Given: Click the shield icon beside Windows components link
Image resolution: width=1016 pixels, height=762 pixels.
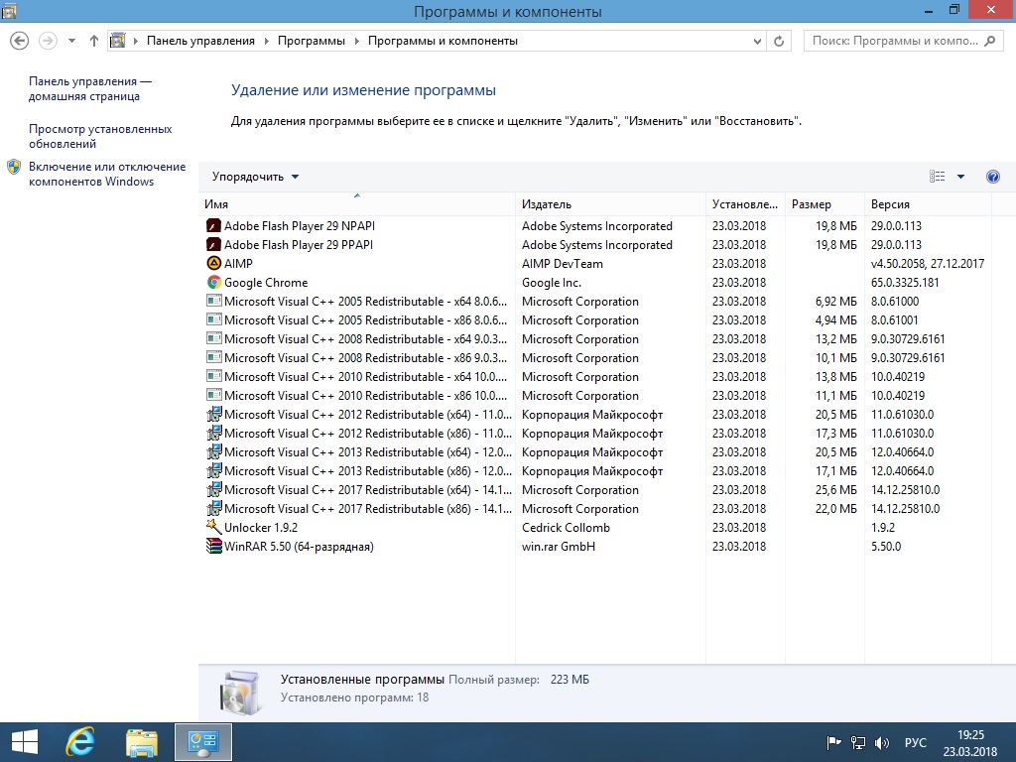Looking at the screenshot, I should [x=14, y=167].
